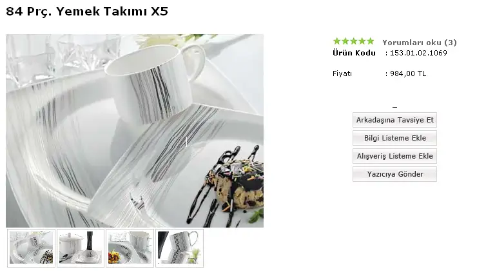
Task: Click the Ürün Kodu label
Action: [354, 53]
